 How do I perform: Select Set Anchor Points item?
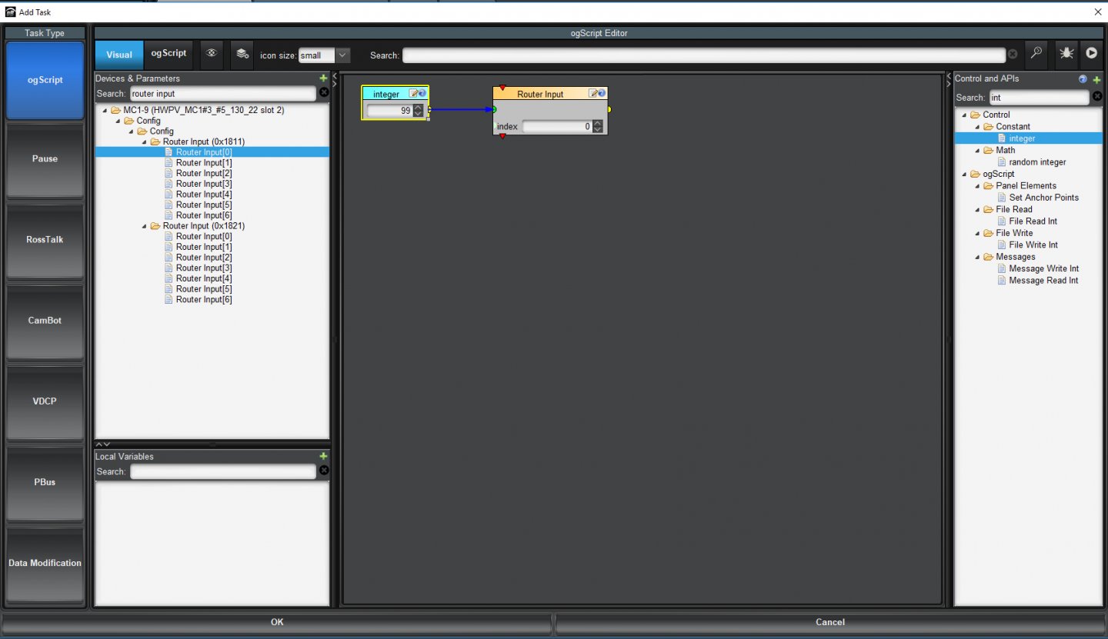tap(1043, 198)
